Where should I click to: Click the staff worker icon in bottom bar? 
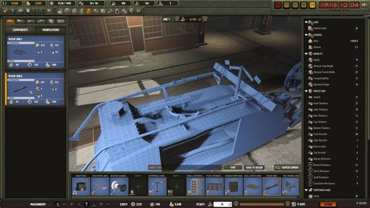pyautogui.click(x=210, y=204)
